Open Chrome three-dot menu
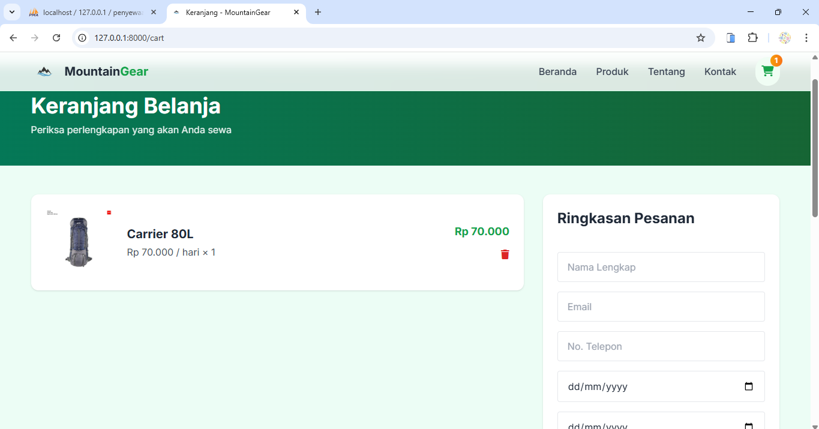Screen dimensions: 819x429 806,38
